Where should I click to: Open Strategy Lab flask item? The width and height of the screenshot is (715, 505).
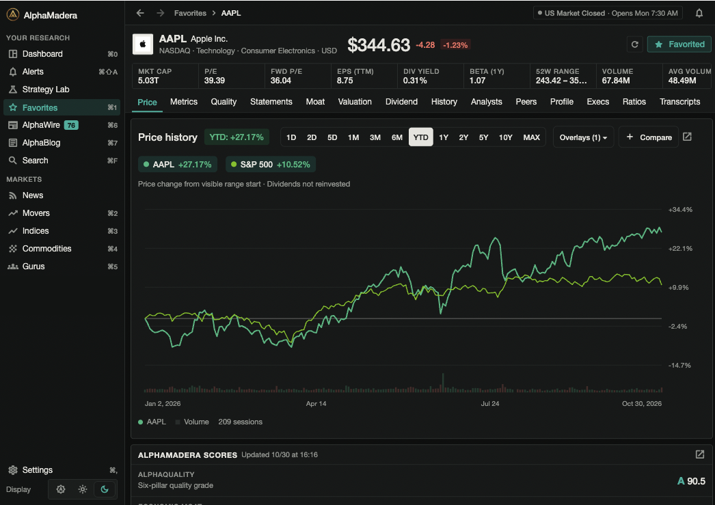pos(62,90)
